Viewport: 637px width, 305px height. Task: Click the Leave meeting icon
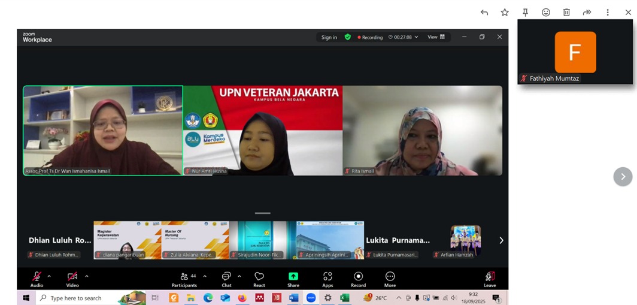pyautogui.click(x=489, y=276)
